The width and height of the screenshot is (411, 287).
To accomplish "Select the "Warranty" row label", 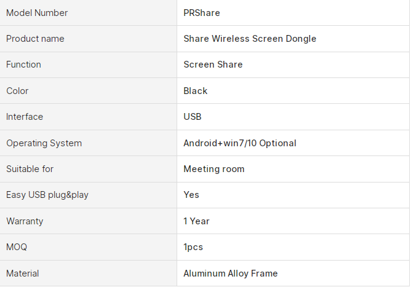I will pyautogui.click(x=25, y=221).
